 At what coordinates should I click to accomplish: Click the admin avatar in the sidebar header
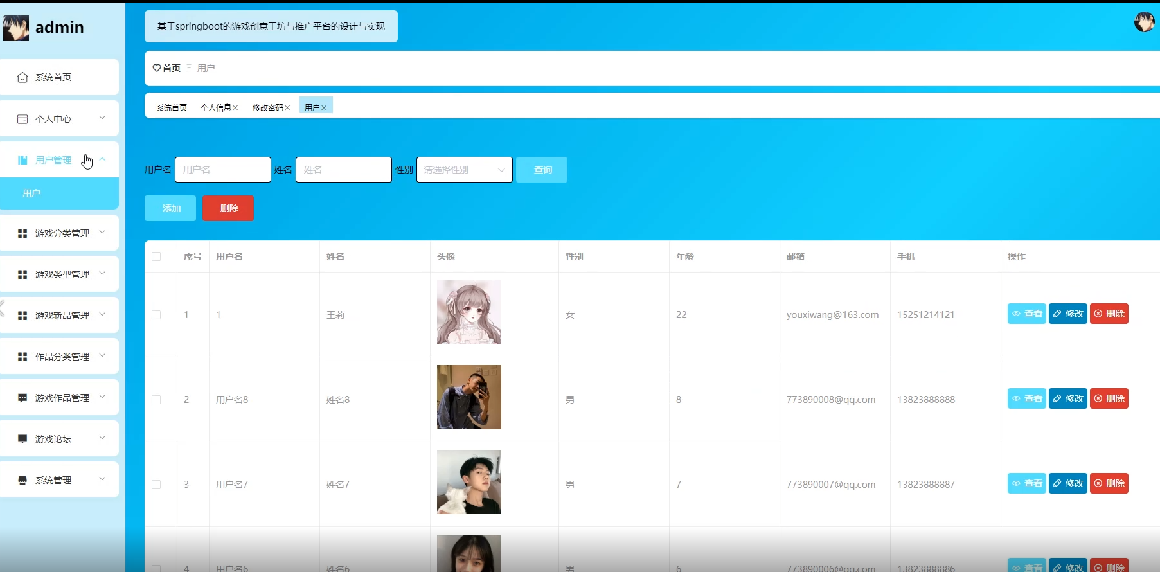pos(16,28)
